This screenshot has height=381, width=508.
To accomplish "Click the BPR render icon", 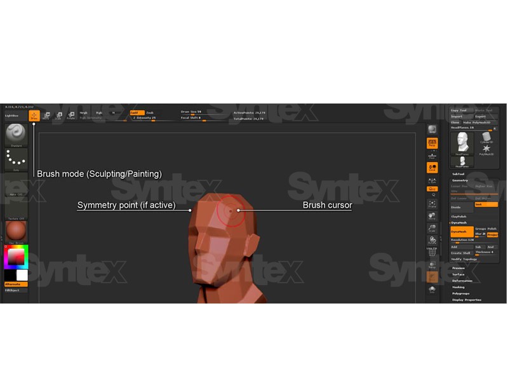I will point(432,130).
